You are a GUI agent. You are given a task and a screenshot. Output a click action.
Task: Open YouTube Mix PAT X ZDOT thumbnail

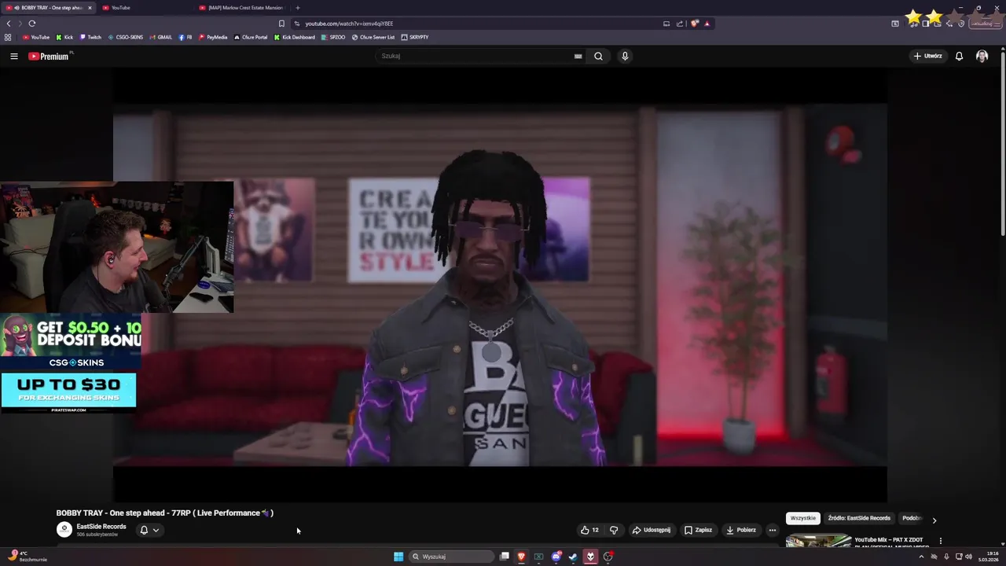coord(818,541)
